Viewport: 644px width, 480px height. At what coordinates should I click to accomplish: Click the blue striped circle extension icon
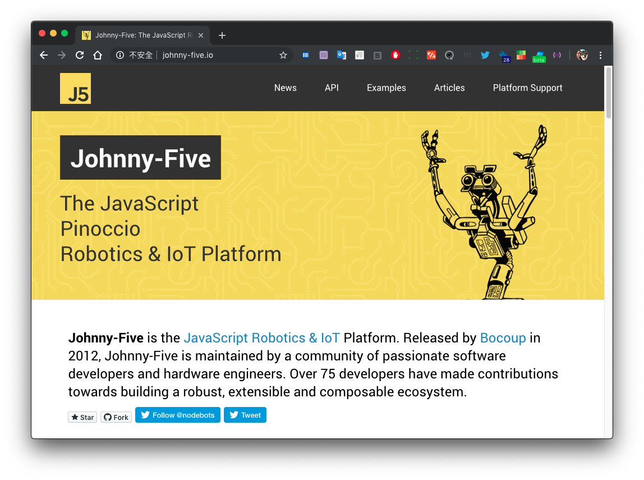(x=306, y=55)
